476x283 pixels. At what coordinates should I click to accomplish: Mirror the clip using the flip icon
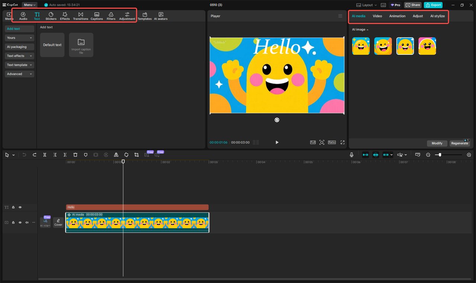116,155
